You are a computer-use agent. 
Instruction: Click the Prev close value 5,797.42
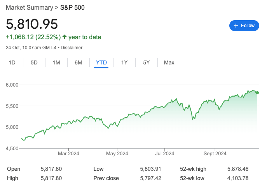[150, 178]
